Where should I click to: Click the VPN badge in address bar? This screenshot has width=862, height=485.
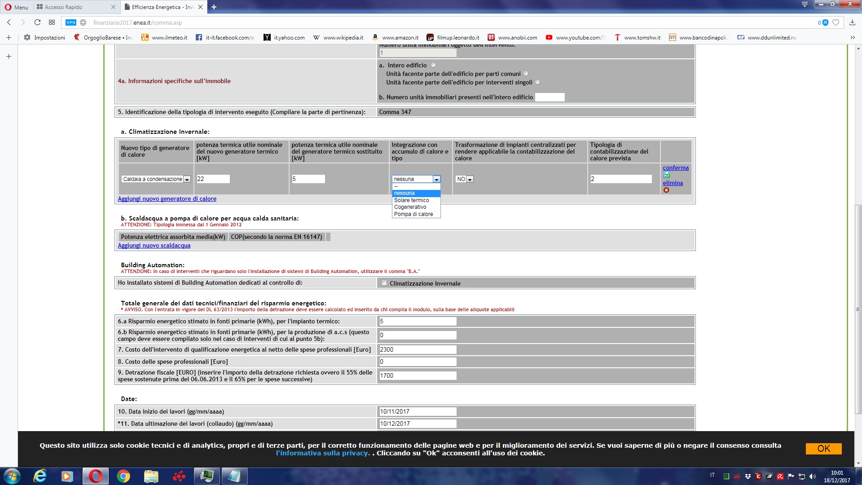click(70, 22)
